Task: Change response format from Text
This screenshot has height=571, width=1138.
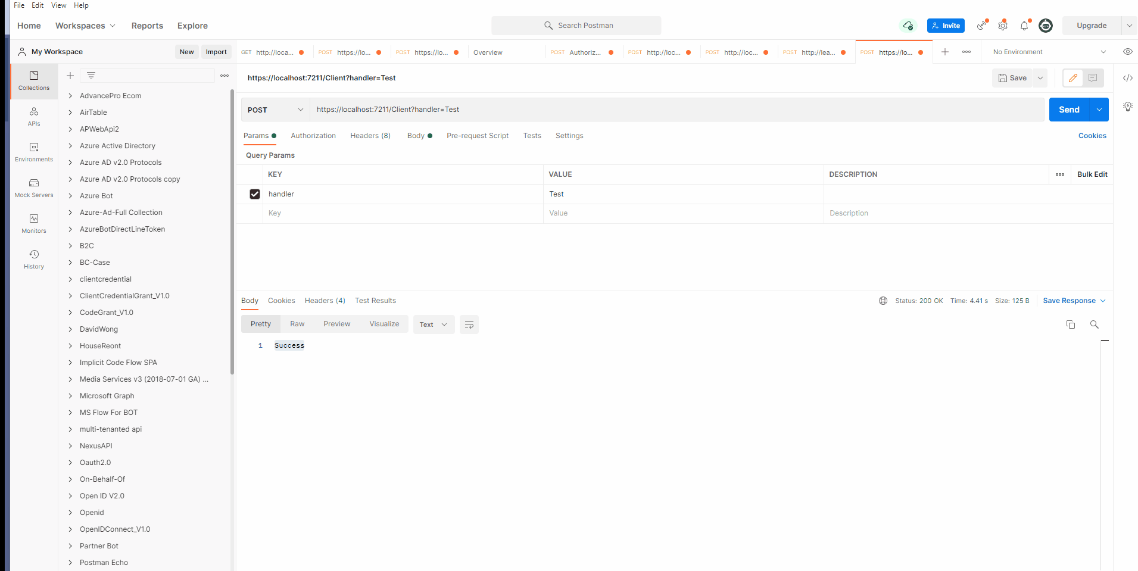Action: (x=434, y=324)
